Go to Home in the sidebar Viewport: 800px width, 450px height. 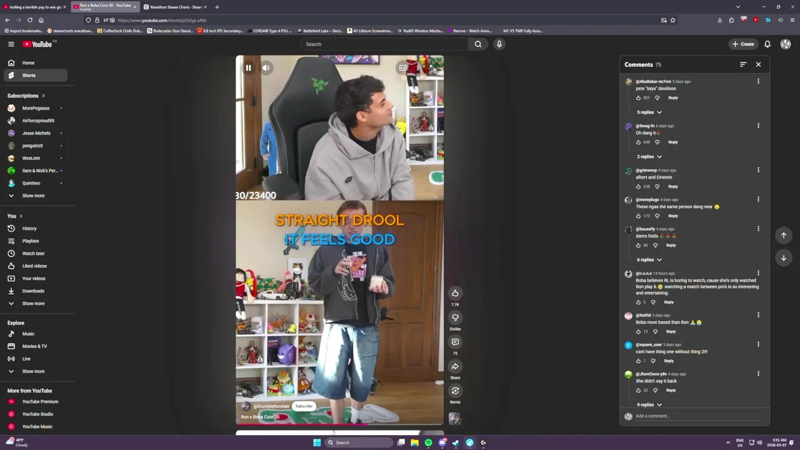click(37, 62)
